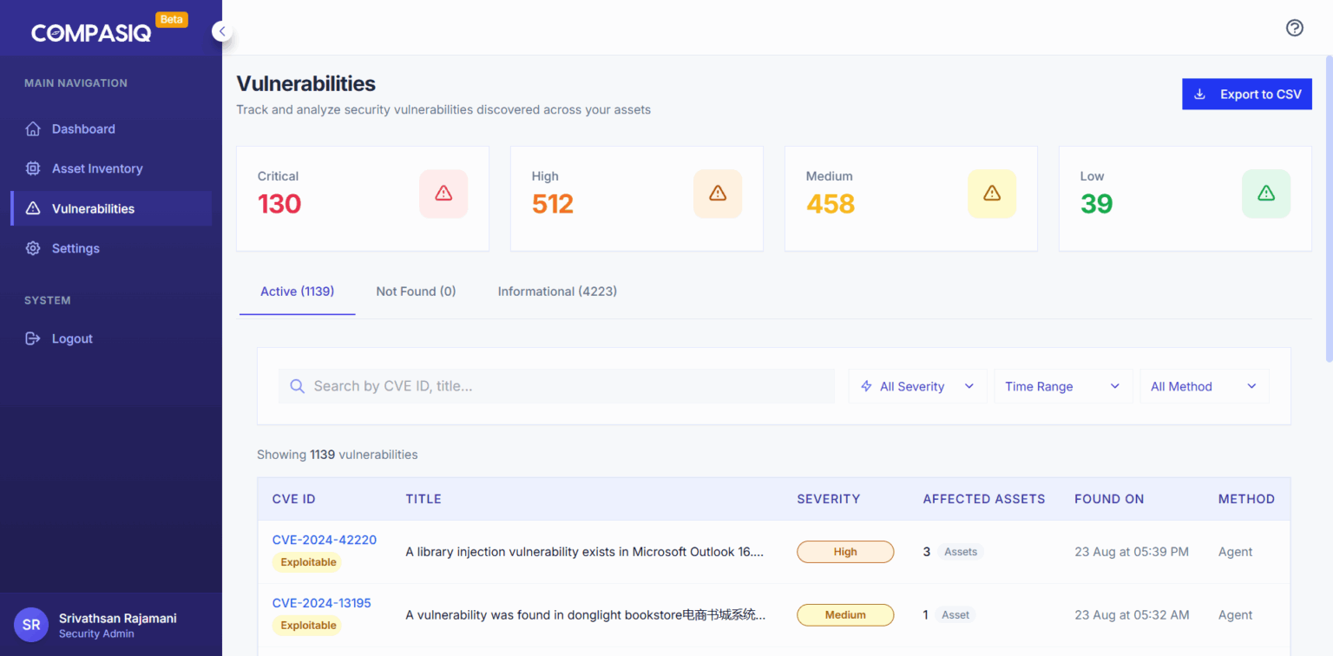Collapse the sidebar using the chevron
The height and width of the screenshot is (656, 1333).
[222, 30]
